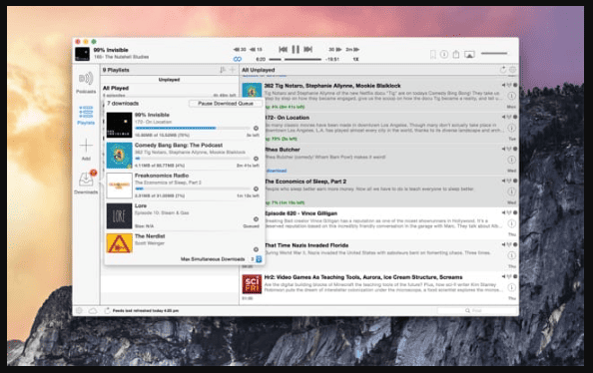The image size is (593, 373).
Task: Click the sort icon in the Playlists header
Action: (223, 70)
